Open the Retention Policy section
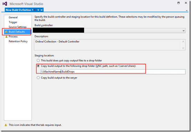This screenshot has width=191, height=132. (18, 41)
